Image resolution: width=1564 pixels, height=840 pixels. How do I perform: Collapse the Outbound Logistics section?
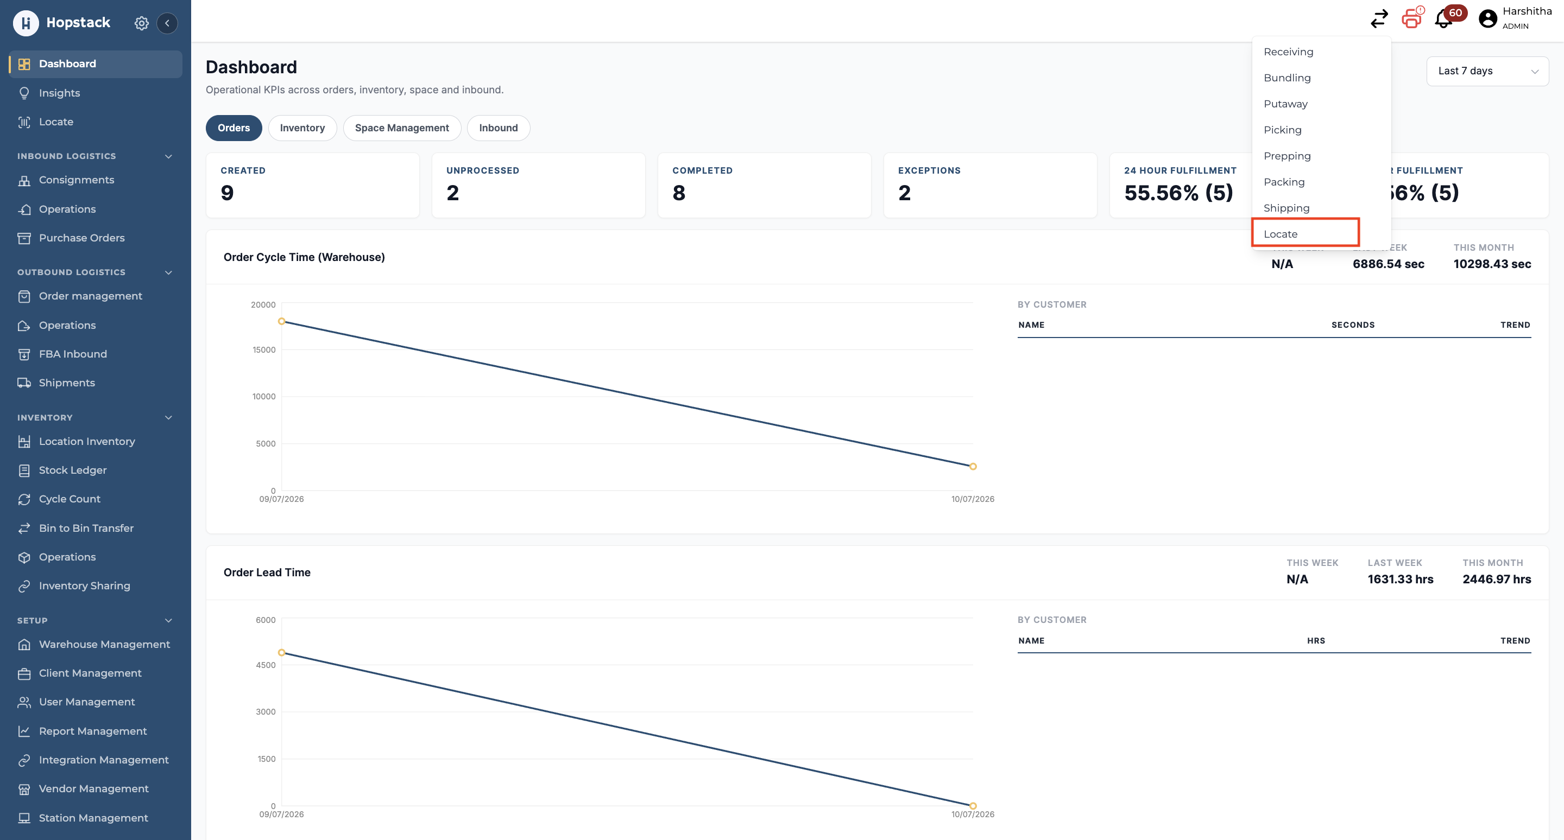[169, 272]
